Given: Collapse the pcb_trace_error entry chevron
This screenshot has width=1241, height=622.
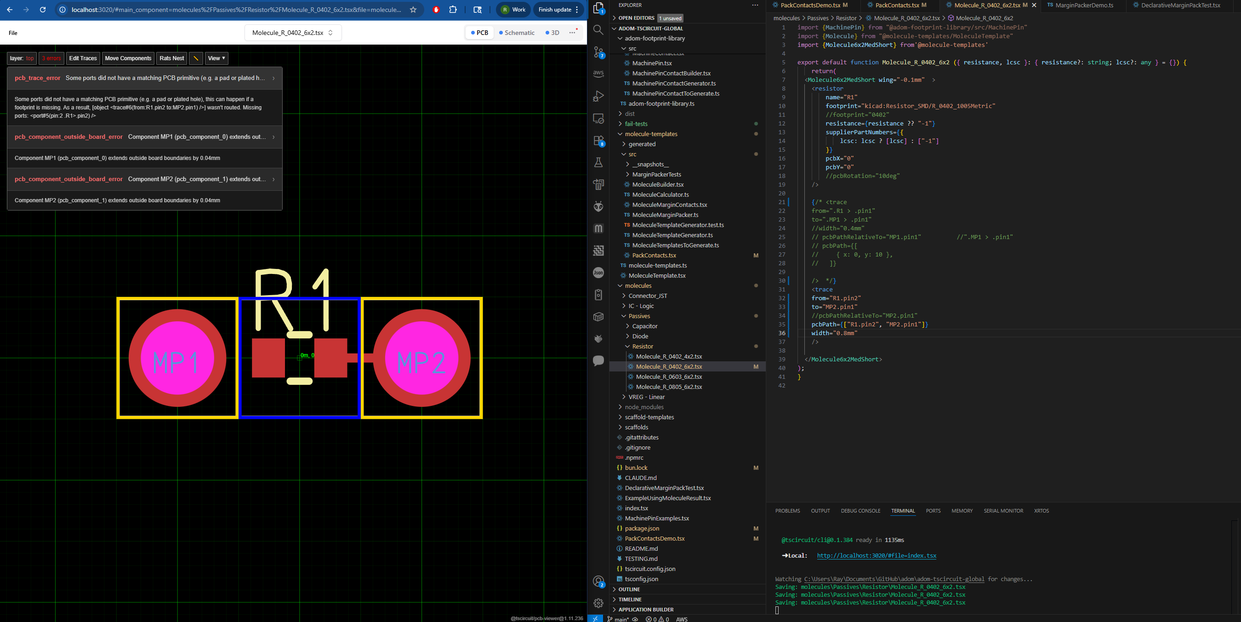Looking at the screenshot, I should pyautogui.click(x=273, y=78).
